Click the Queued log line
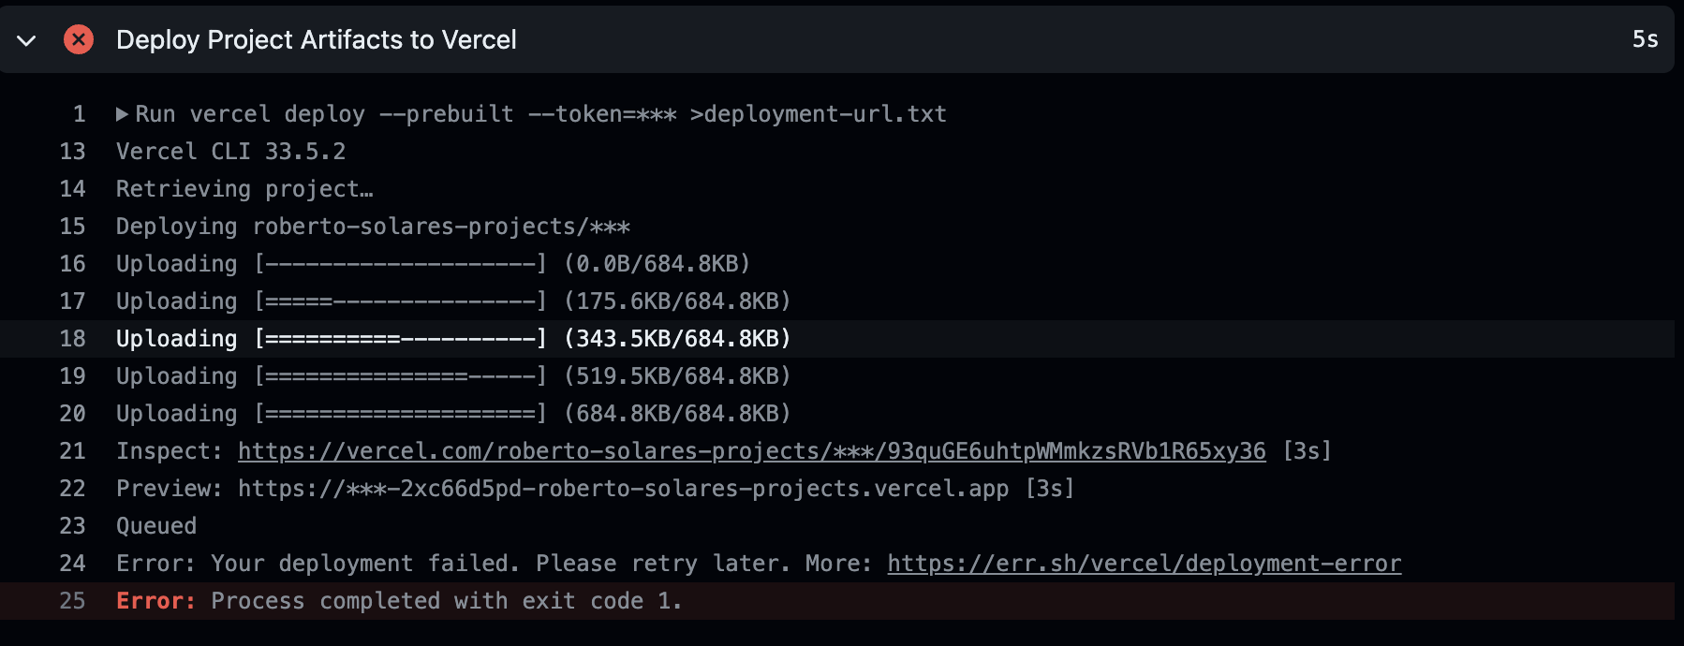The image size is (1684, 646). click(x=156, y=526)
